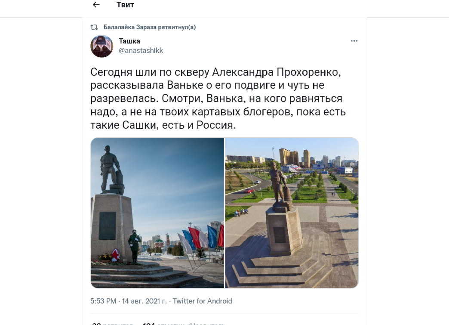
Task: Click the word Россия in tweet text
Action: coord(215,125)
